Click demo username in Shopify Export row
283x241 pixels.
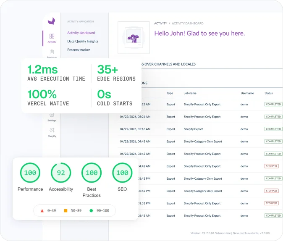click(244, 129)
